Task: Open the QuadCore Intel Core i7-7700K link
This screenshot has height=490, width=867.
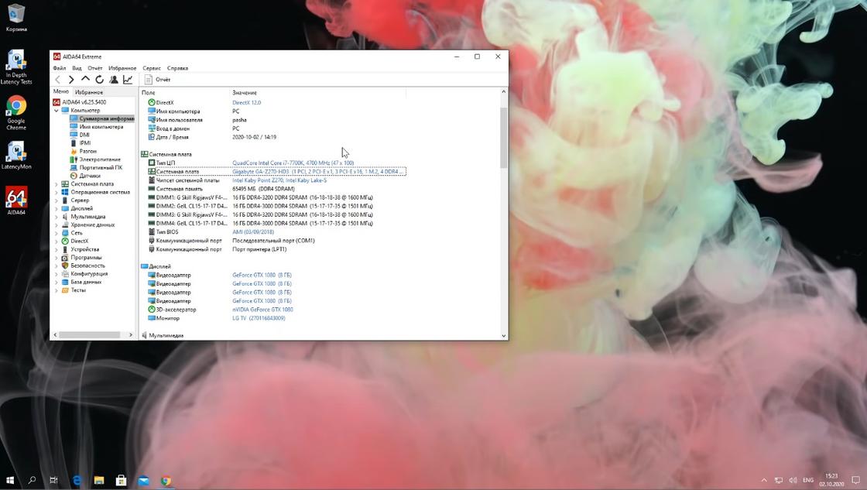Action: click(293, 163)
